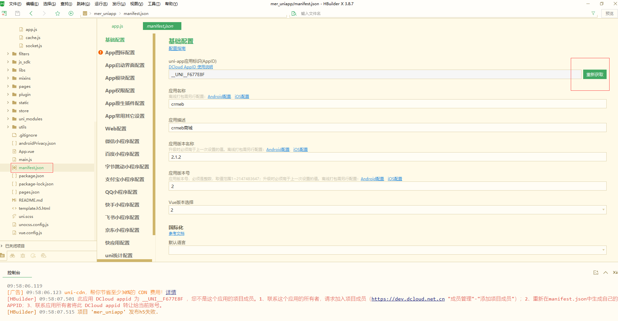The height and width of the screenshot is (321, 618).
Task: Click the run play icon in toolbar
Action: coord(71,13)
